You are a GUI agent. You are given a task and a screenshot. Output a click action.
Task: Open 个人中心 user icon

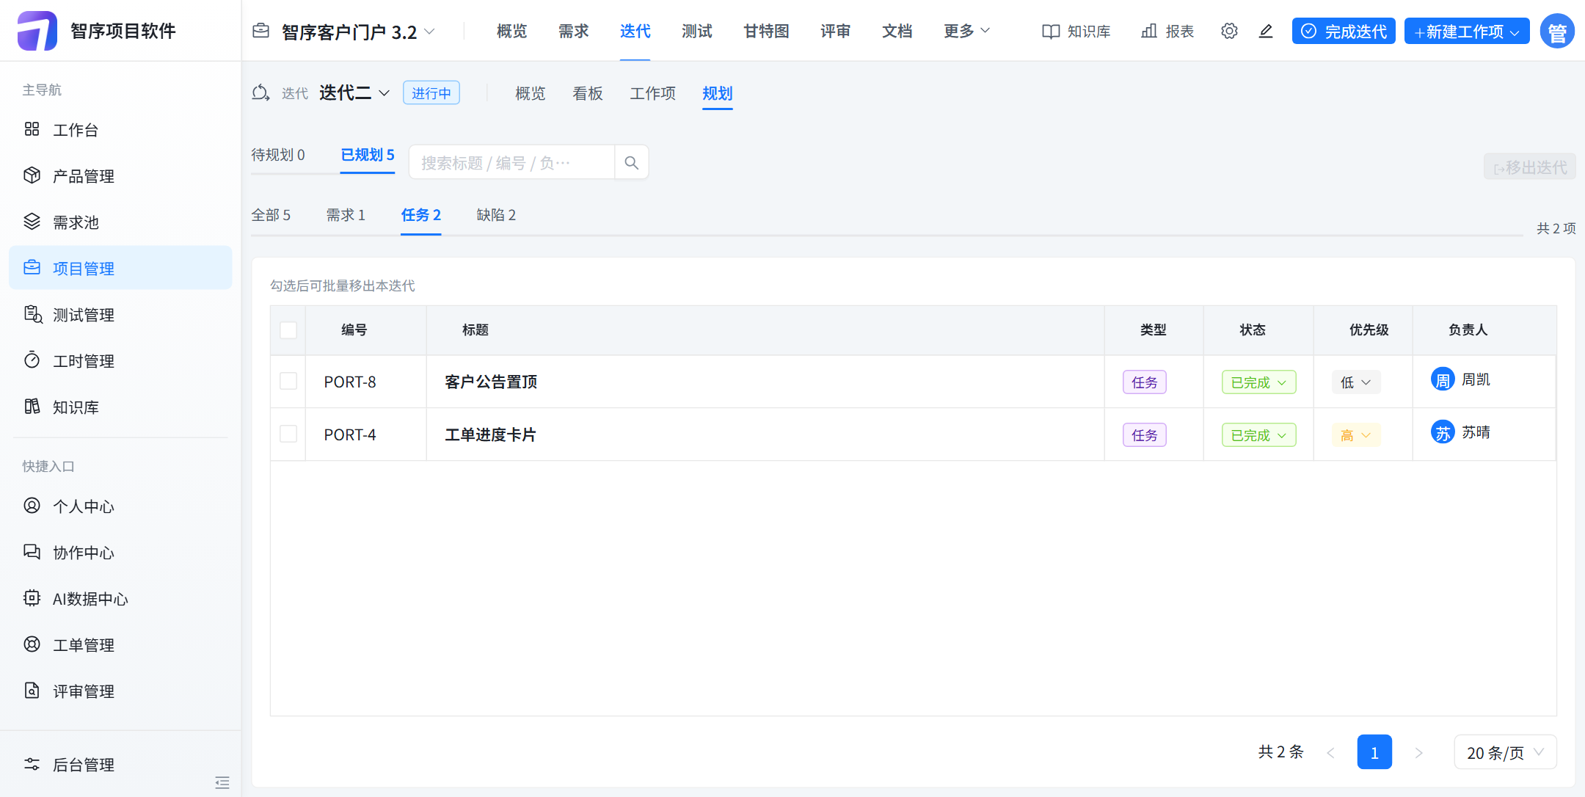(x=32, y=506)
